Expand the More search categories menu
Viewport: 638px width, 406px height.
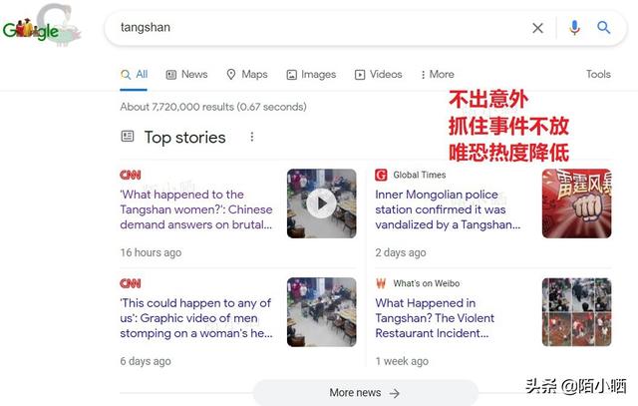[438, 74]
